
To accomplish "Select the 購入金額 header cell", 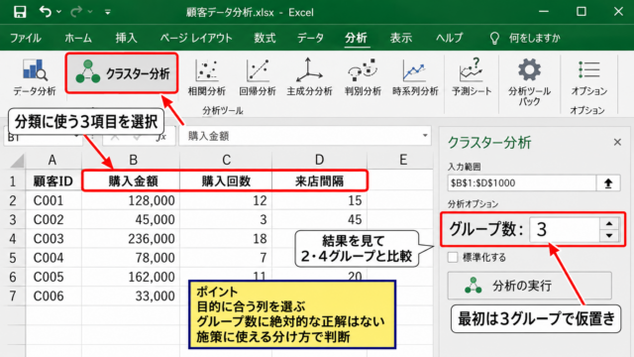I will pyautogui.click(x=132, y=180).
